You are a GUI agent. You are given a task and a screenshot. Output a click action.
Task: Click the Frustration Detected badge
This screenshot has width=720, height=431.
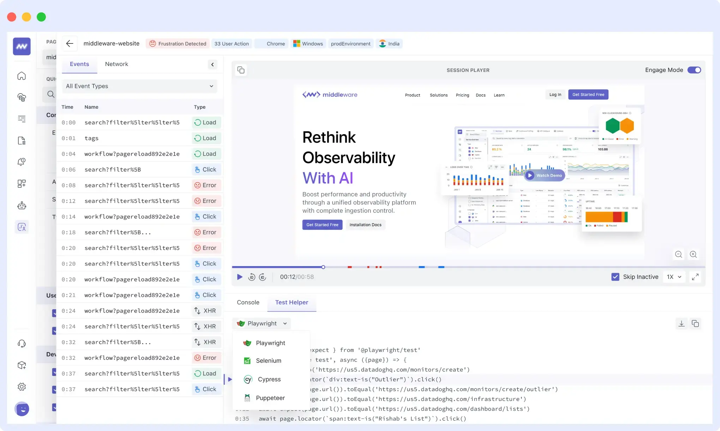pyautogui.click(x=178, y=44)
